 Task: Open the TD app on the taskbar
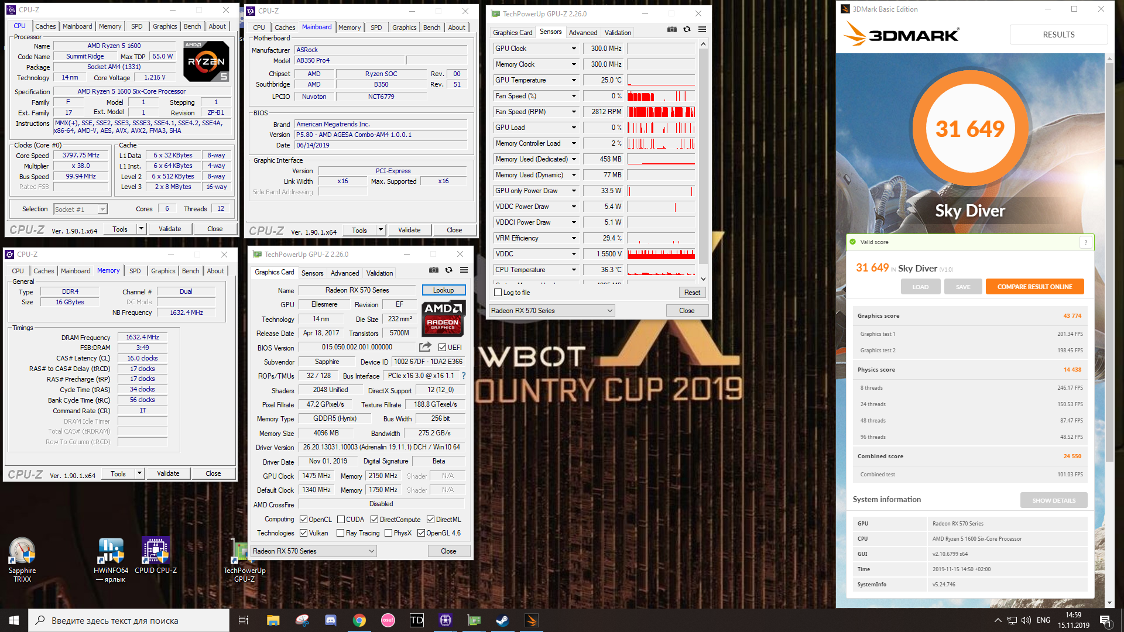[x=417, y=620]
